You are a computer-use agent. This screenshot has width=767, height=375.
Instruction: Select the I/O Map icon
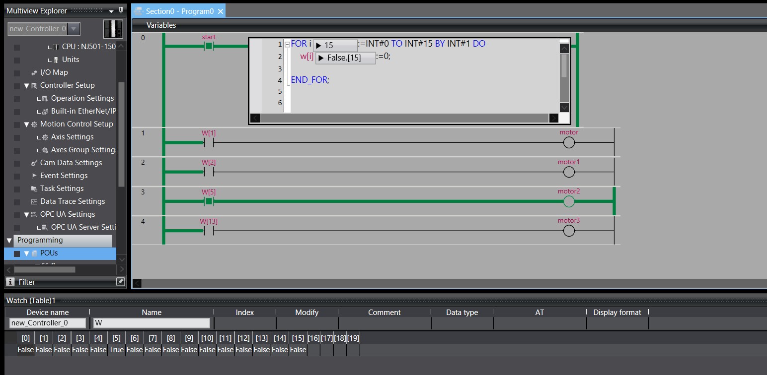click(34, 72)
